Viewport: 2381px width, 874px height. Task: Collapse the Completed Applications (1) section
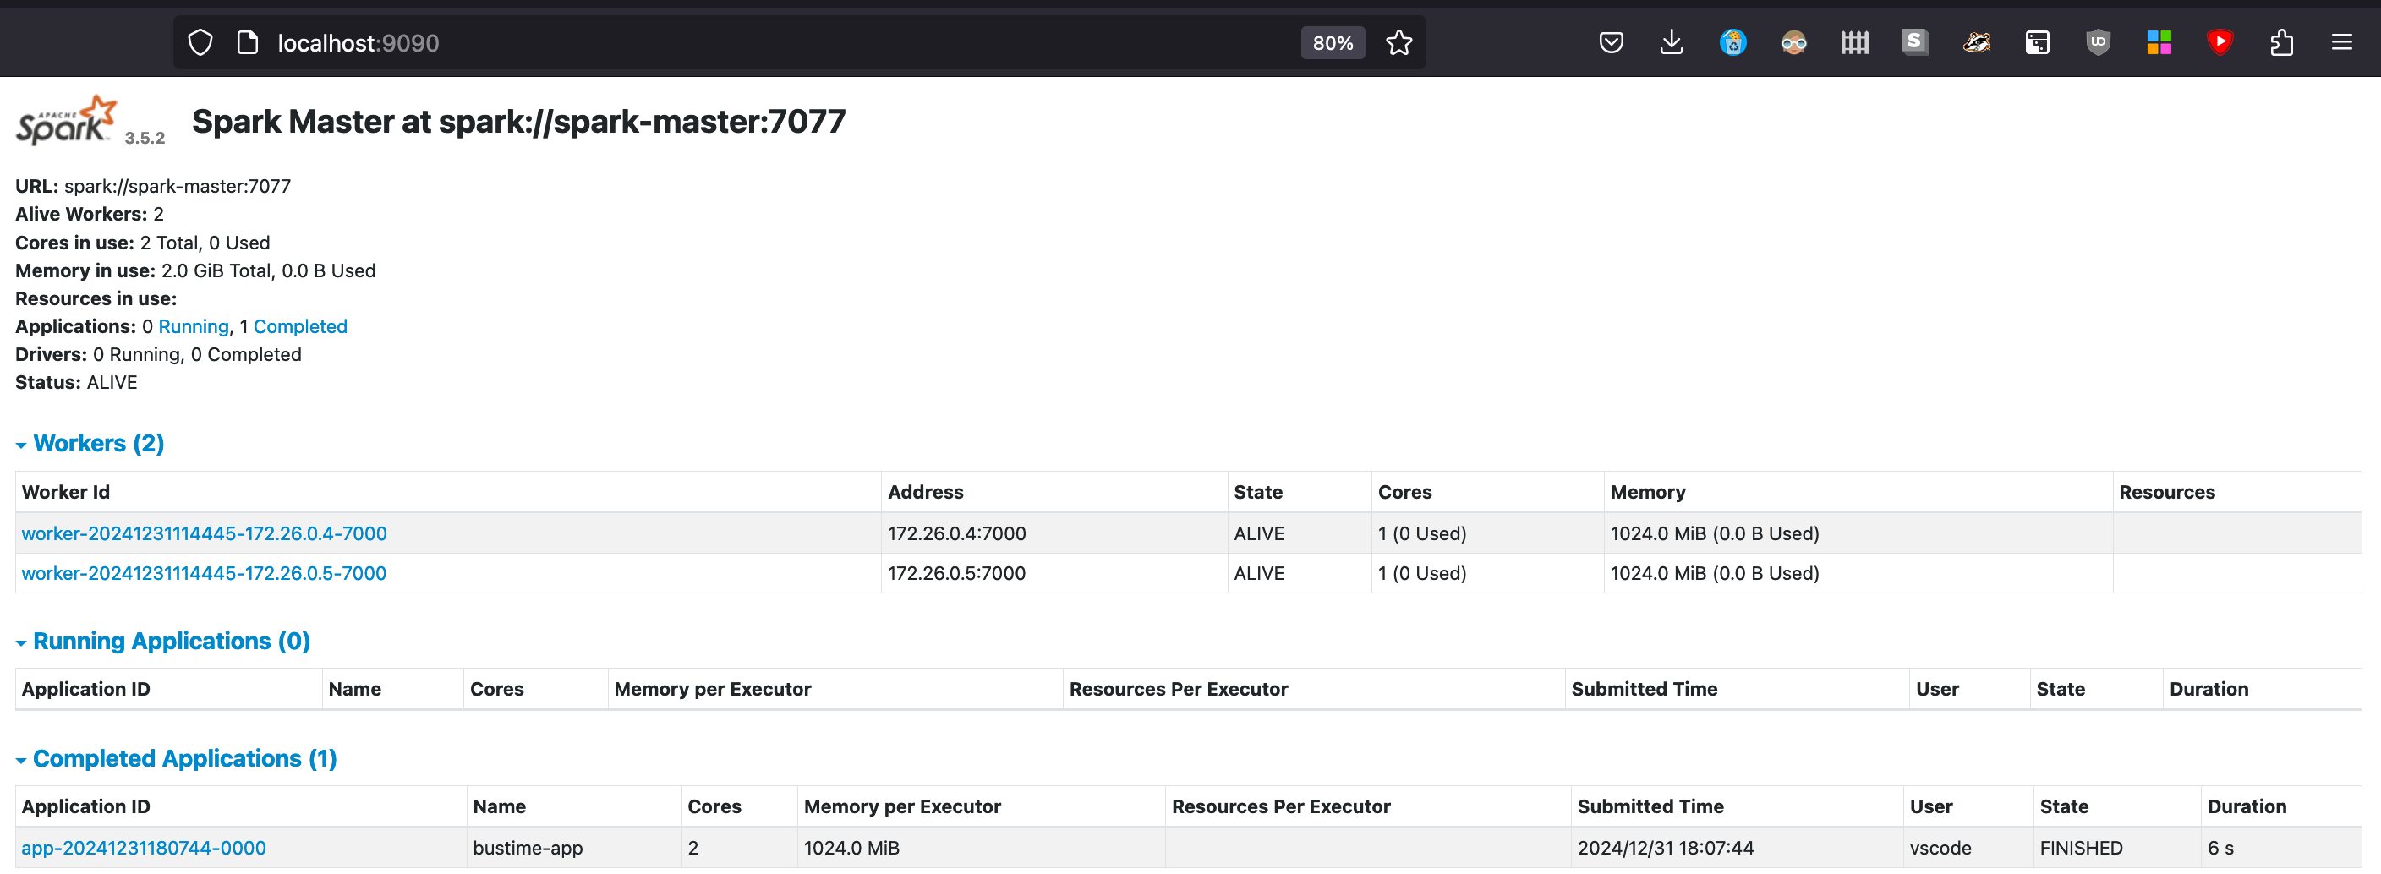[x=177, y=758]
